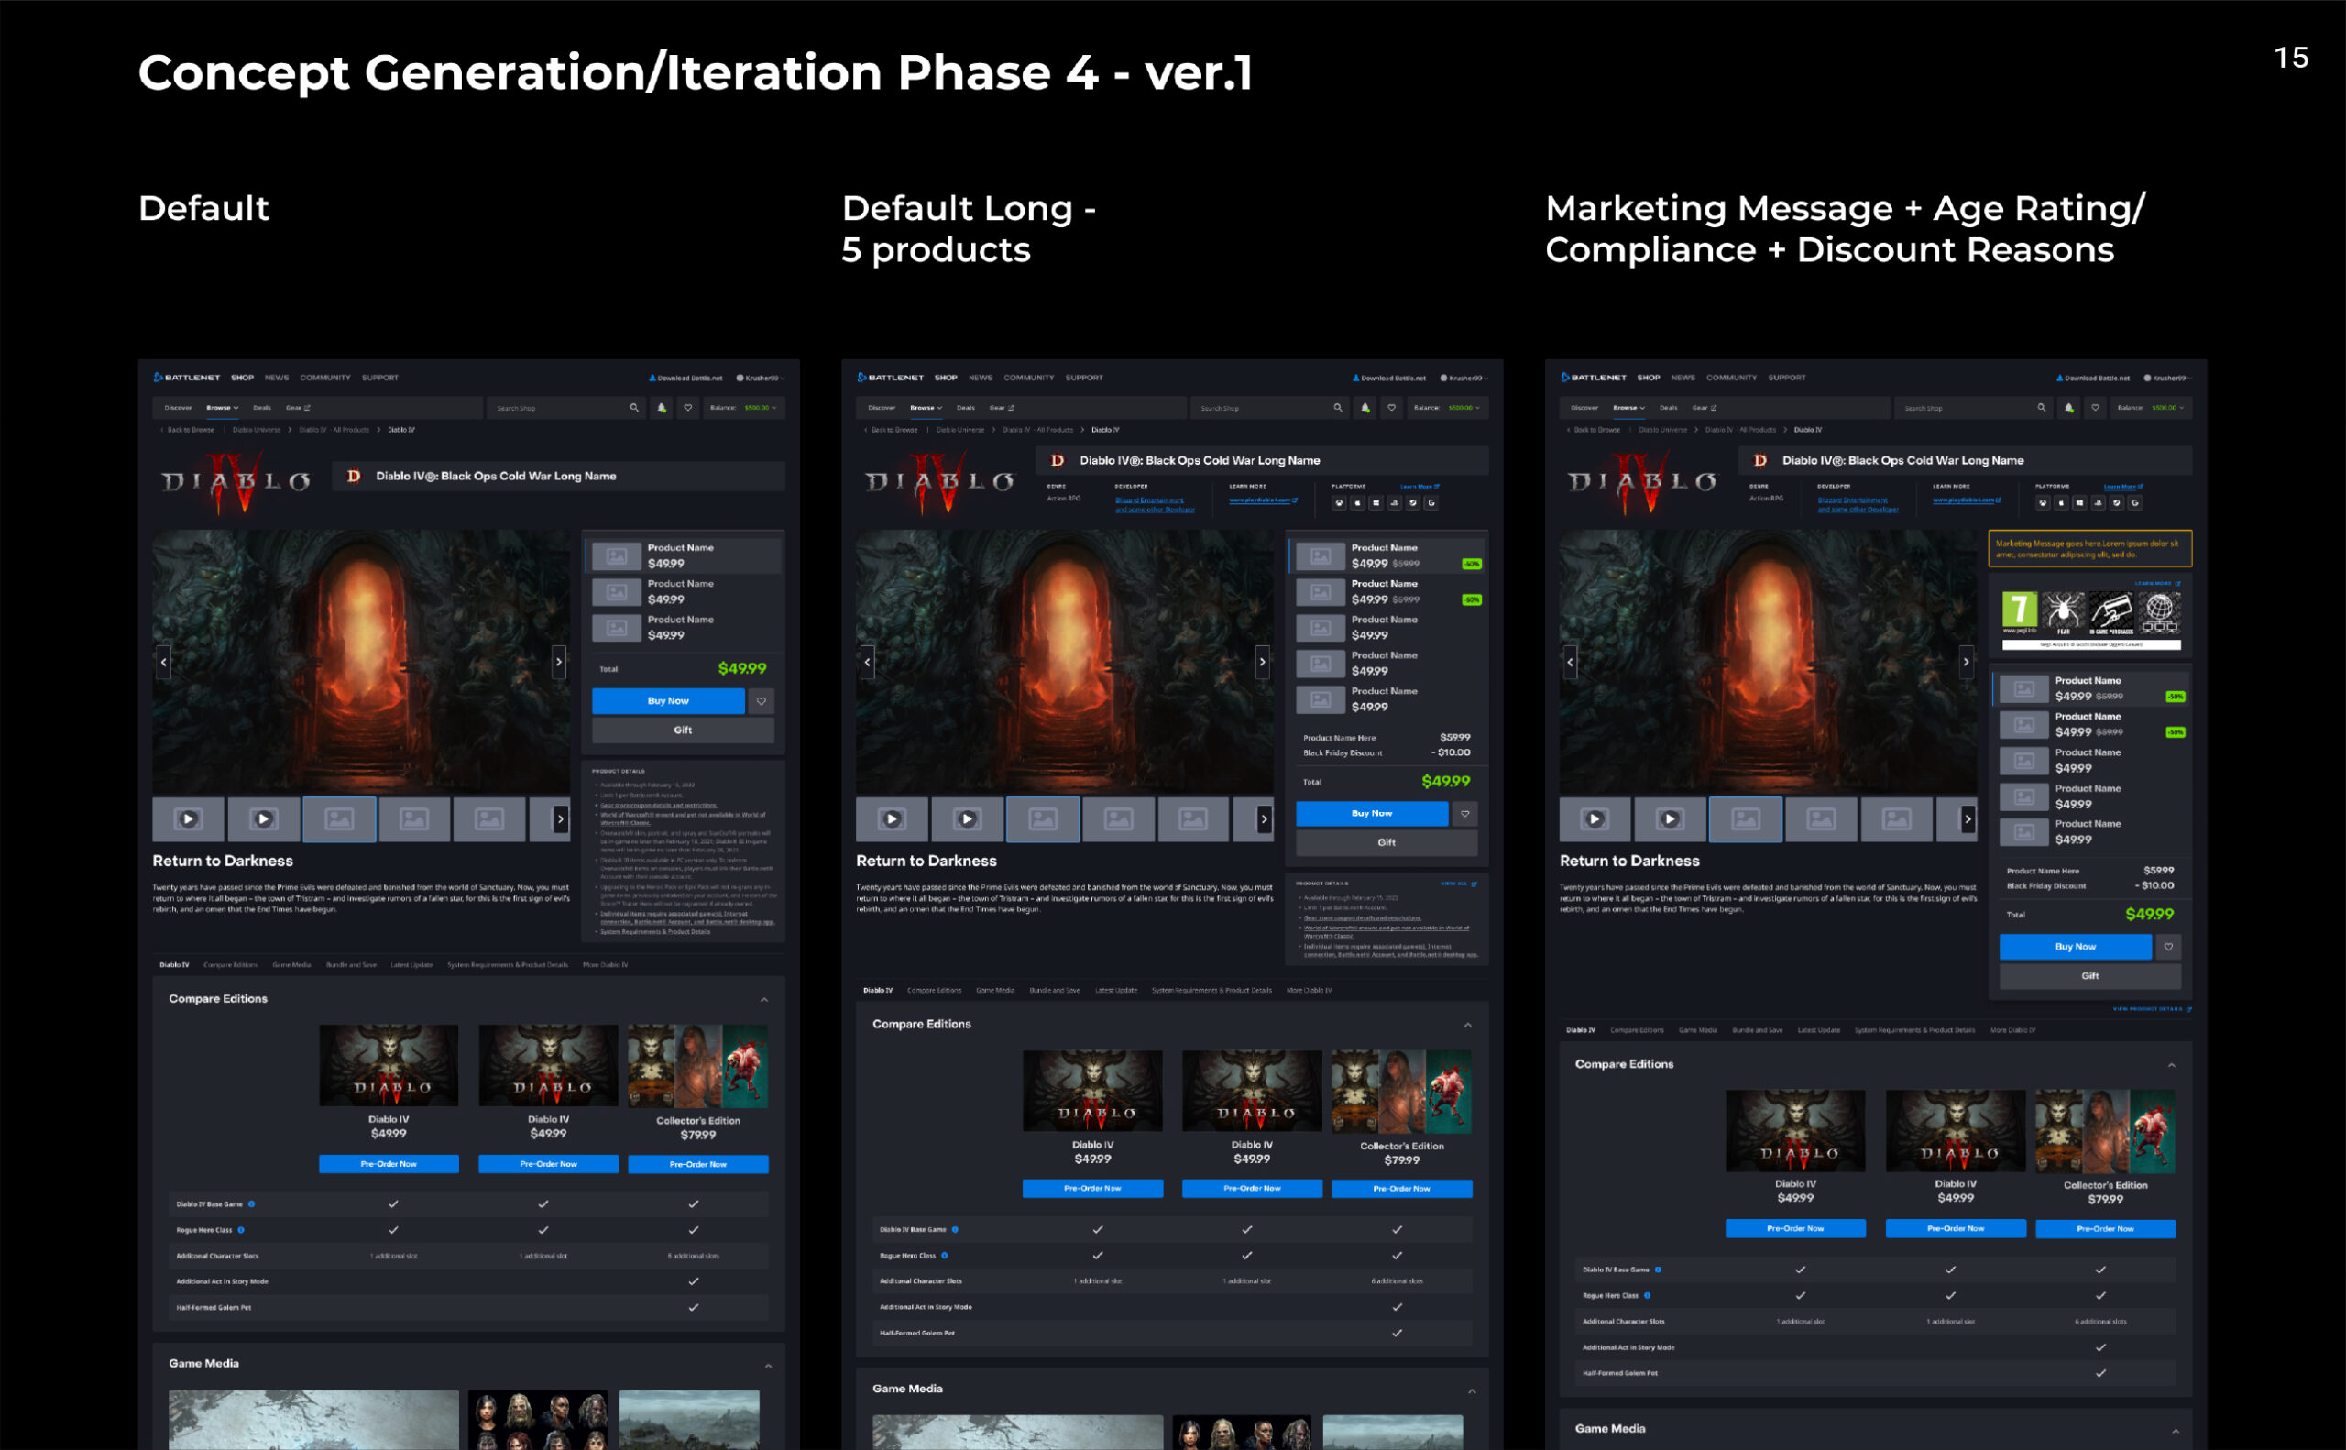The image size is (2346, 1450).
Task: Collapse Game Media section in Default mockup
Action: pos(768,1365)
